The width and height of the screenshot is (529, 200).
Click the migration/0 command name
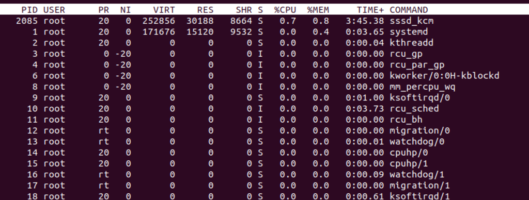coord(419,130)
